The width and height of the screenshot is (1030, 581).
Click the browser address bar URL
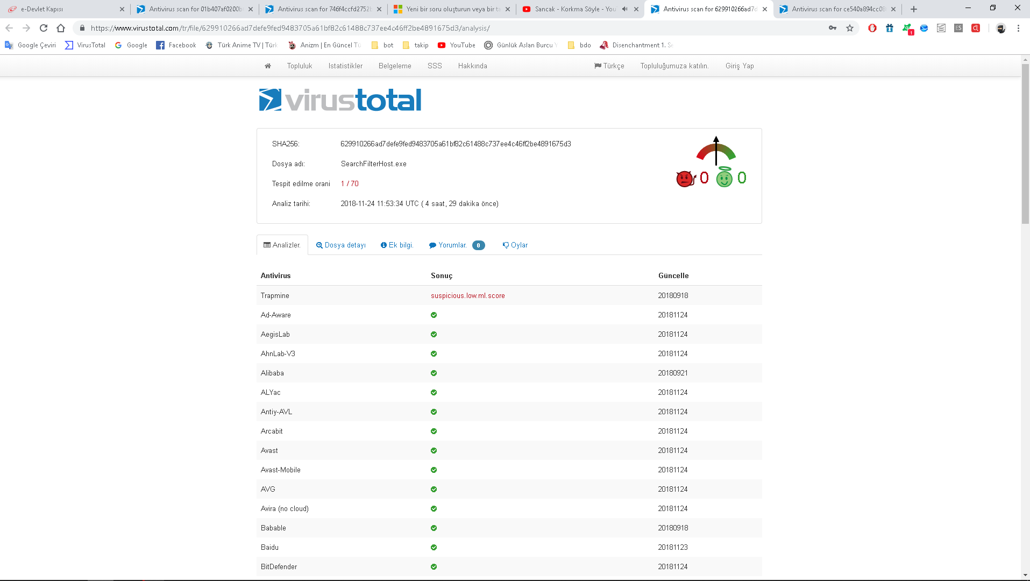pyautogui.click(x=290, y=28)
